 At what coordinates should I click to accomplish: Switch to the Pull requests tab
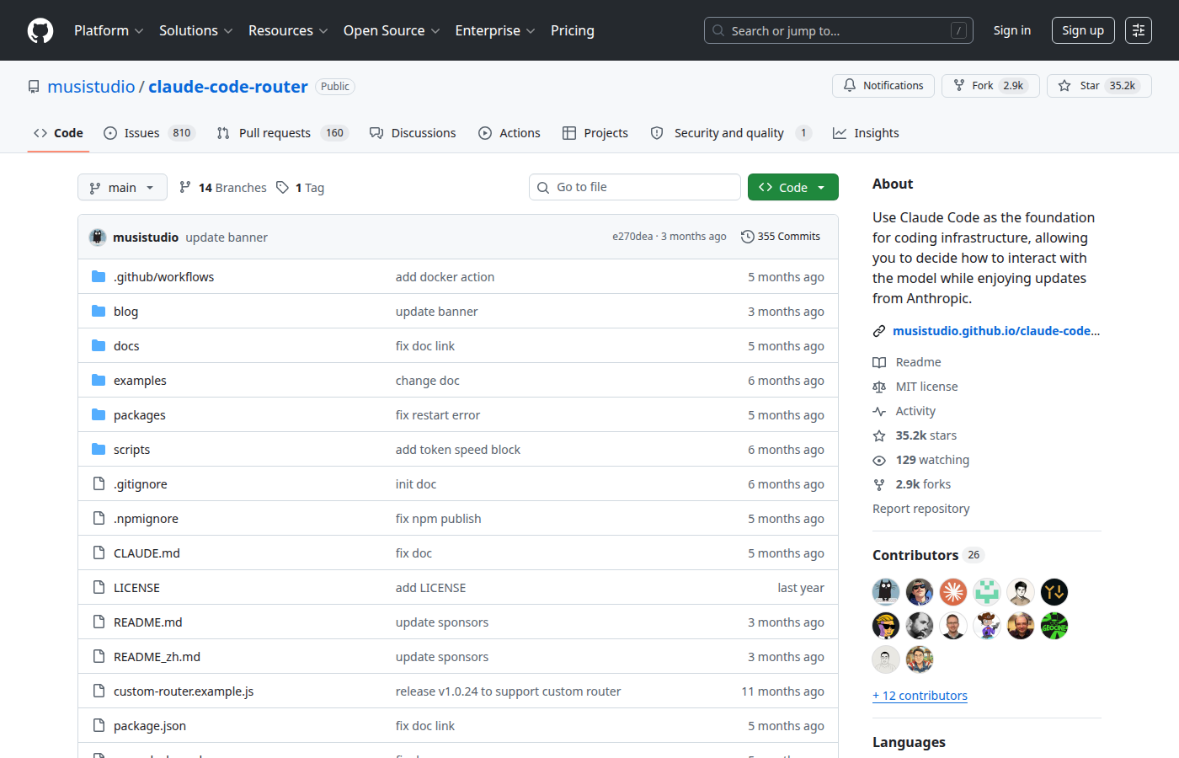click(281, 133)
